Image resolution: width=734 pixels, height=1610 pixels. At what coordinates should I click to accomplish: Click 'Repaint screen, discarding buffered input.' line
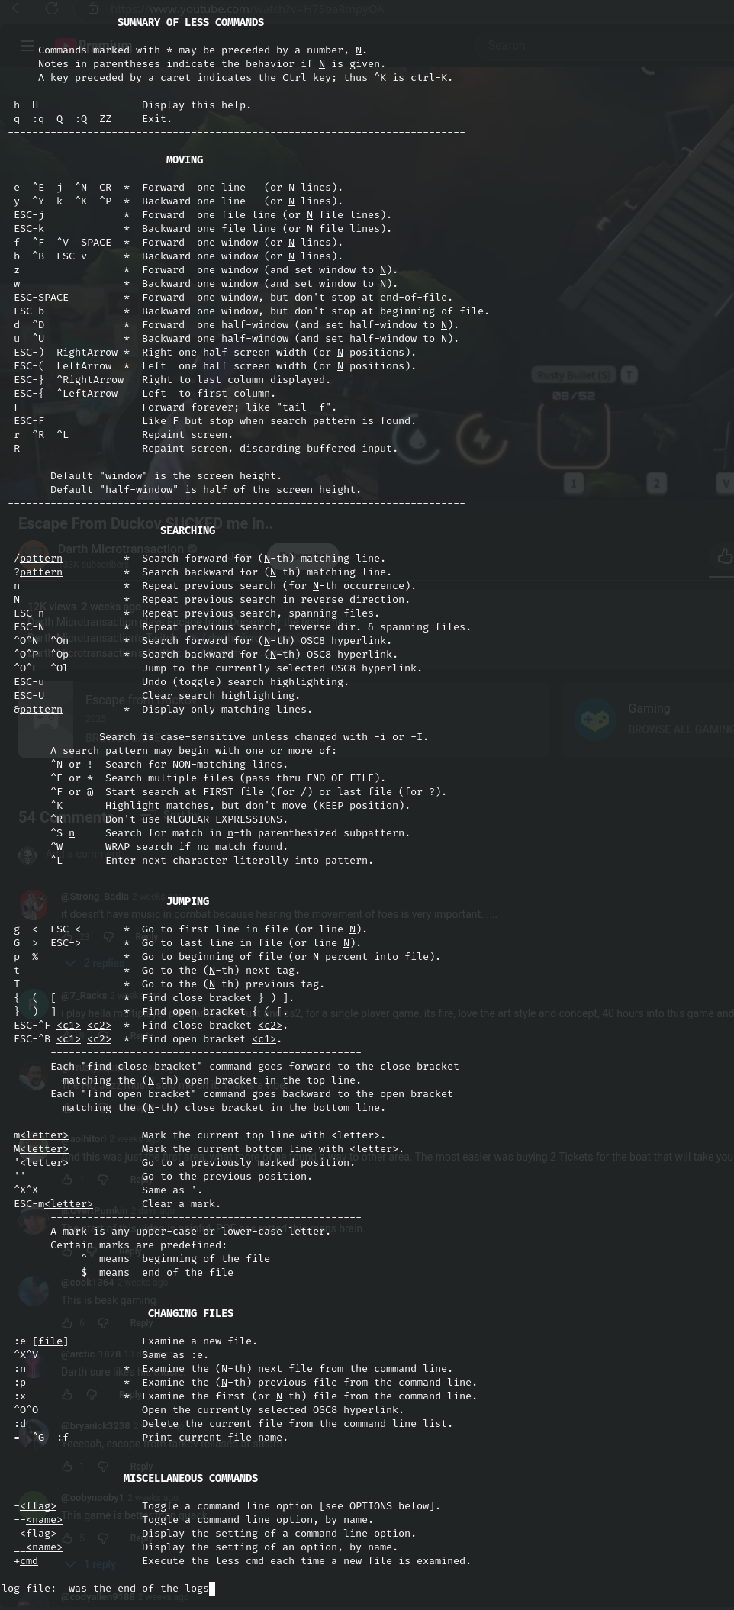coord(269,448)
